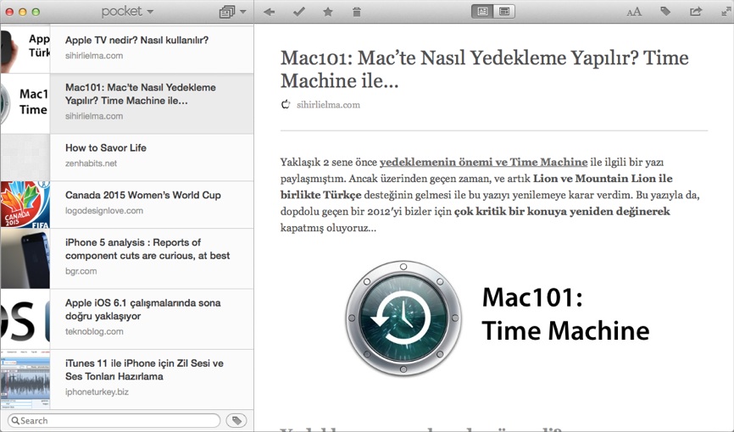Favorite the article with the star icon
This screenshot has width=734, height=432.
[328, 12]
